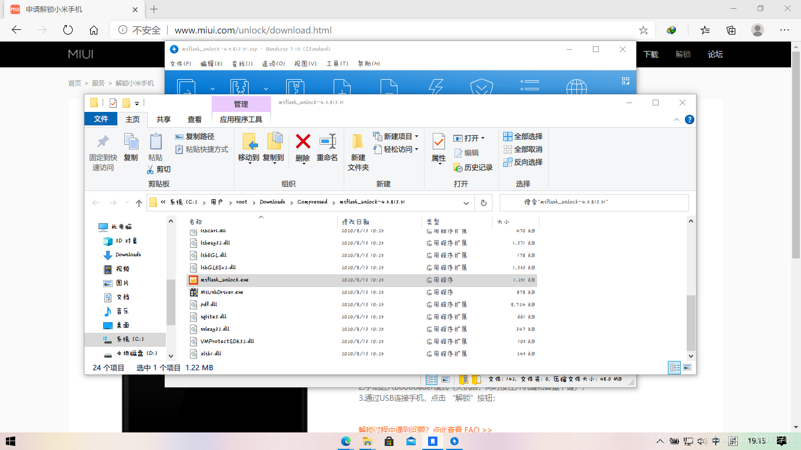The image size is (801, 450).
Task: Click 剪切 (Cut) scissors button
Action: coord(158,169)
